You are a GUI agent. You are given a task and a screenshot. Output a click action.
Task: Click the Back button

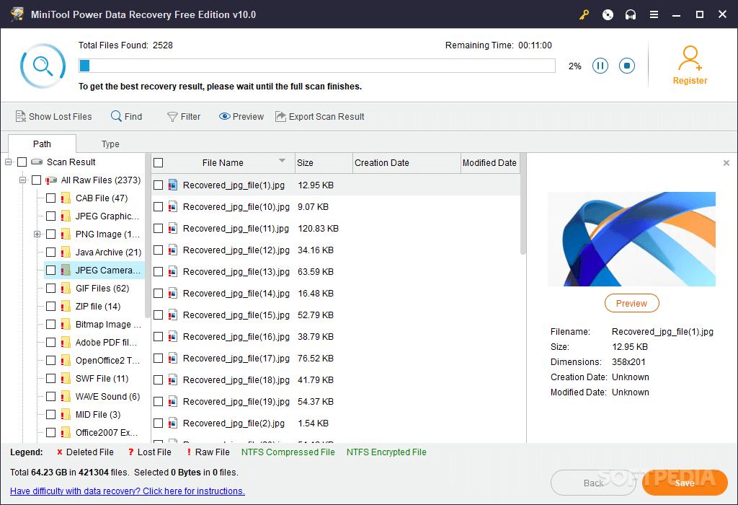coord(593,483)
